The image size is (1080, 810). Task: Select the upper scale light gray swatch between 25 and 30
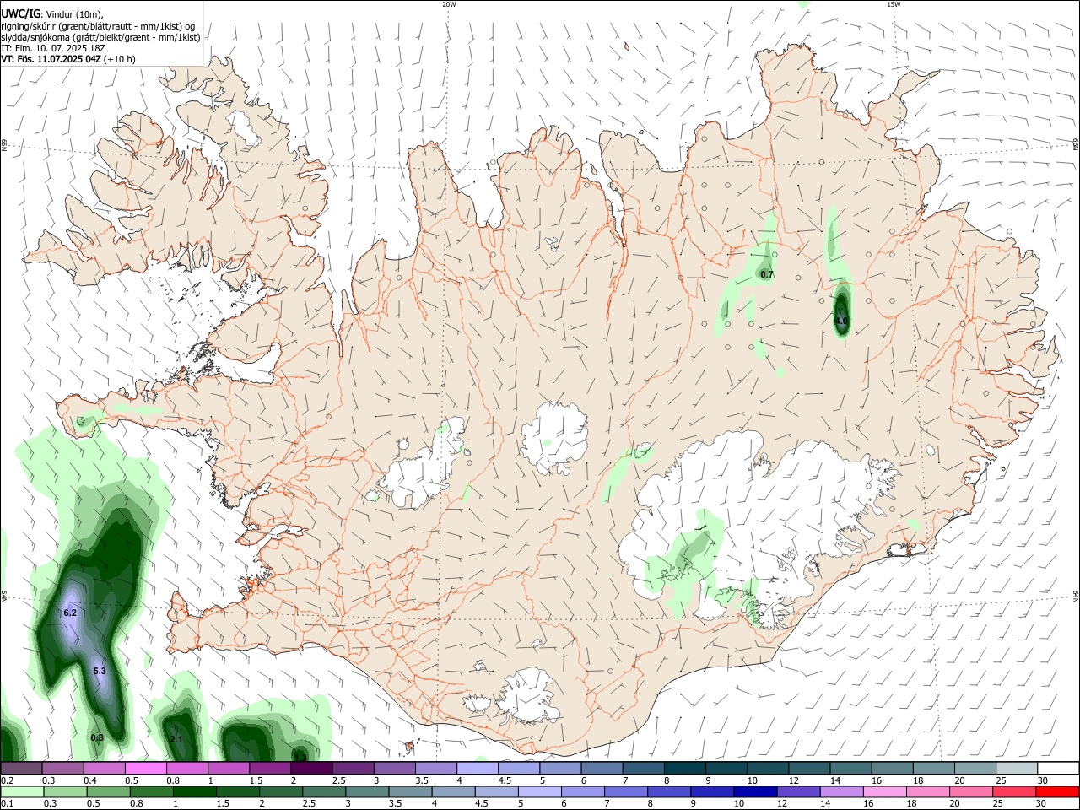(1017, 769)
